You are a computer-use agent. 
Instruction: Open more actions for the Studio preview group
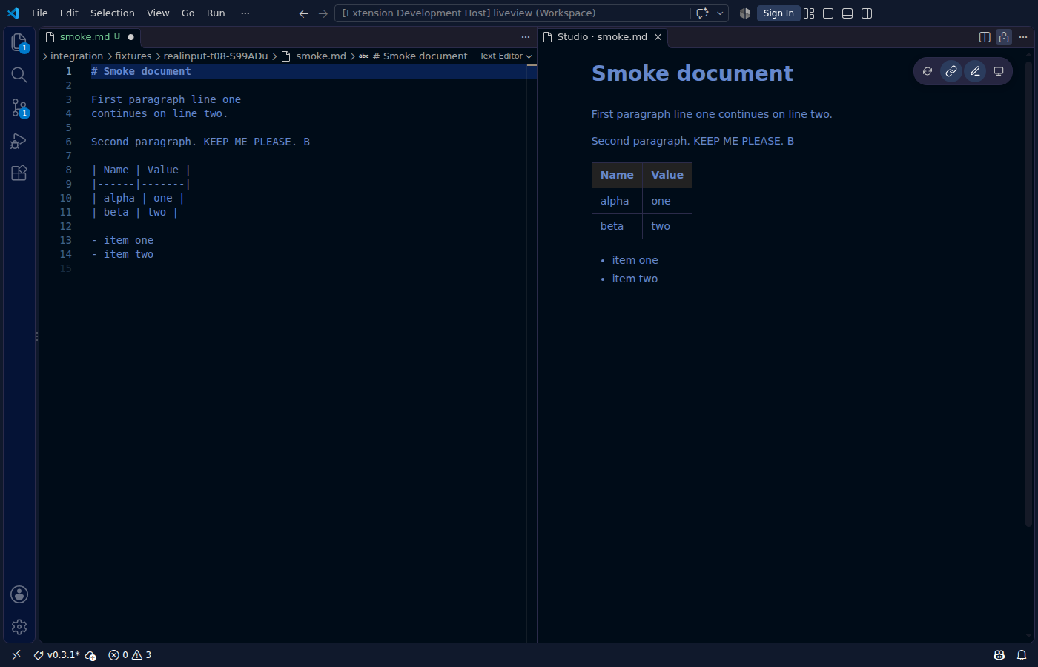click(1023, 37)
